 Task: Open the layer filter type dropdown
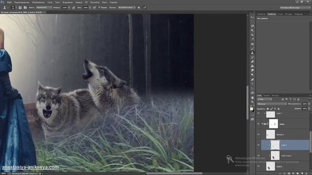(x=264, y=99)
